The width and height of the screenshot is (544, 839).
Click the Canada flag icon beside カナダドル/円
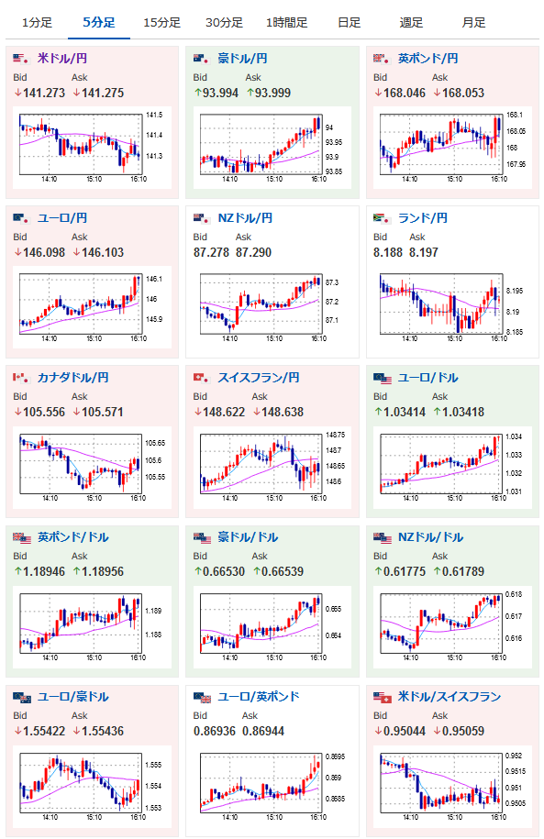20,377
